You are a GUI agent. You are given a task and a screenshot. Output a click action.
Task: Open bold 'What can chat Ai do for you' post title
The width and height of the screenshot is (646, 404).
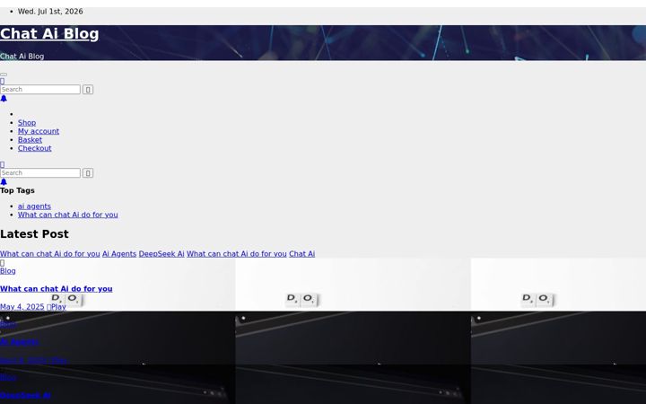tap(56, 289)
